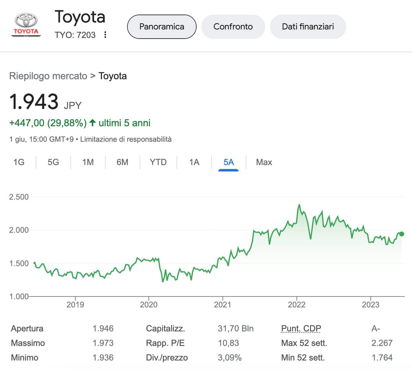Select the Panoramica tab
The width and height of the screenshot is (412, 369).
pyautogui.click(x=161, y=27)
